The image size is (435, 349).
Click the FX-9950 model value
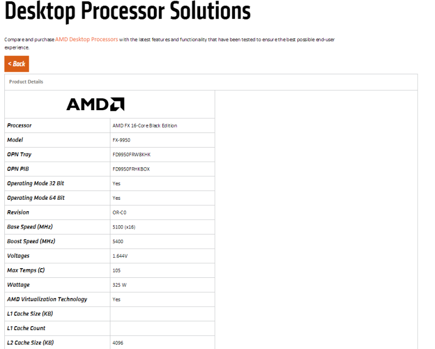point(121,140)
